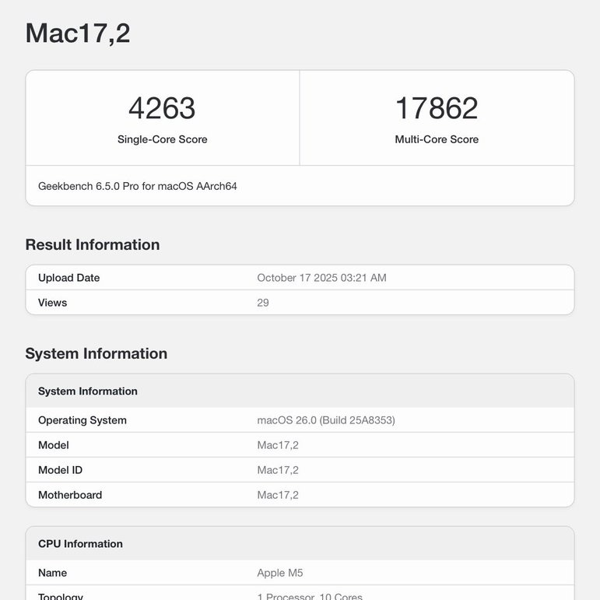The image size is (600, 600).
Task: Select the October 17 2025 03:21 AM value
Action: (x=322, y=278)
